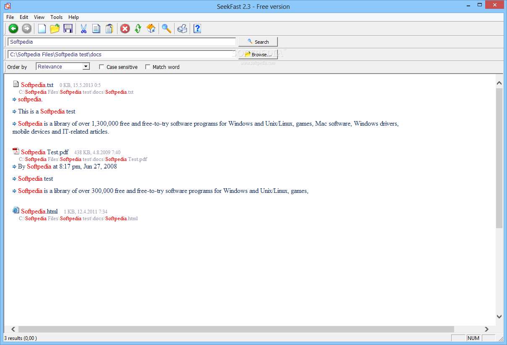Stop the search with red X icon
The image size is (507, 345).
[x=125, y=29]
